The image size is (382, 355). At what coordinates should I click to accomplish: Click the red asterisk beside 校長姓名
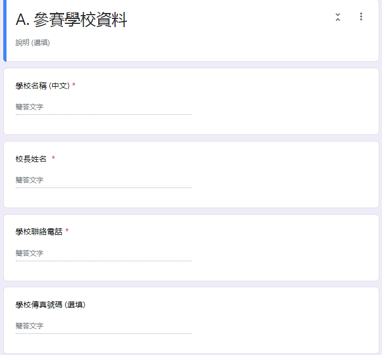[53, 158]
